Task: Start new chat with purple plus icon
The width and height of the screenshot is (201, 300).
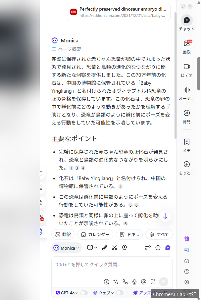Action: (168, 248)
